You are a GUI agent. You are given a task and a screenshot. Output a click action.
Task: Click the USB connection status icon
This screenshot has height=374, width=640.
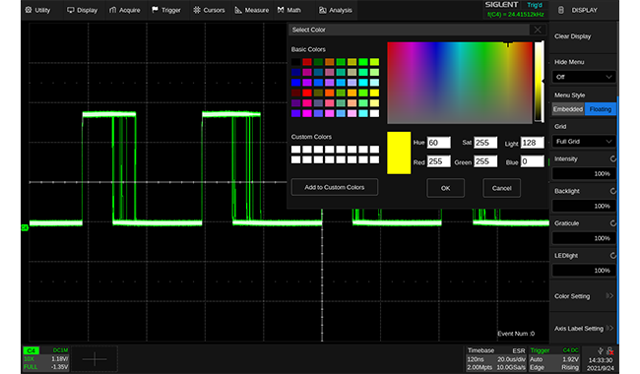[601, 350]
